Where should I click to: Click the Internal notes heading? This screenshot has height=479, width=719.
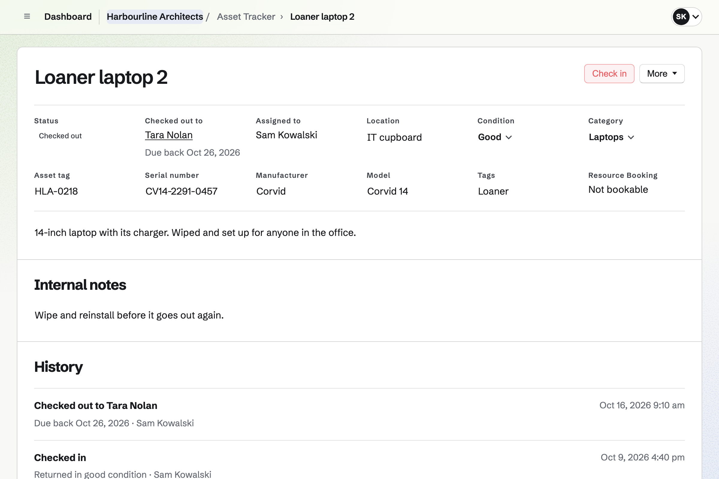[x=80, y=285]
